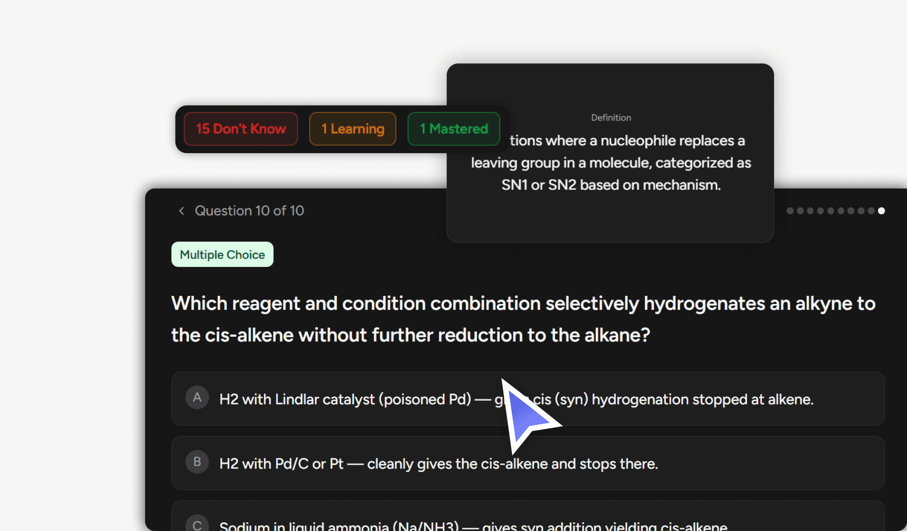Select the circular A answer marker
The image size is (907, 531).
pyautogui.click(x=197, y=398)
